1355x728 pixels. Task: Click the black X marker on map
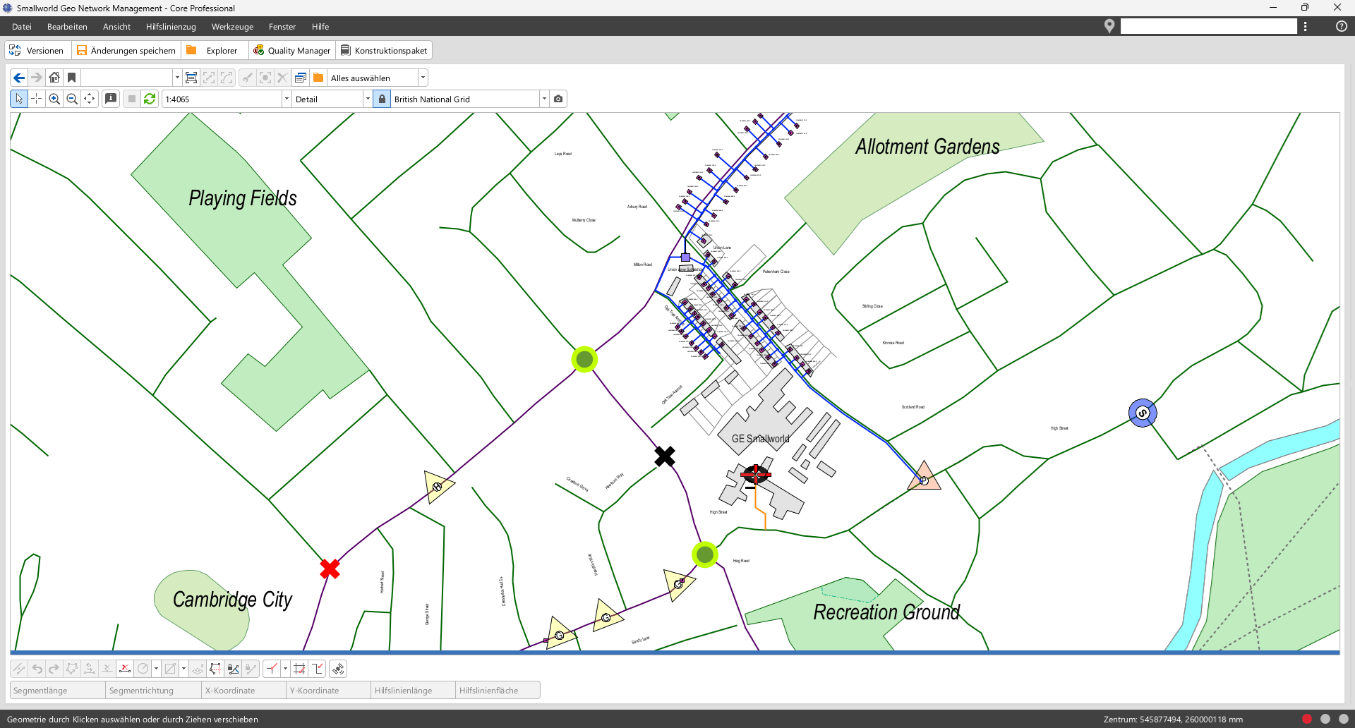(664, 456)
